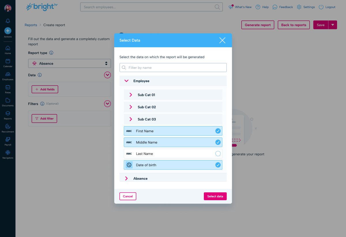346x237 pixels.
Task: Open the What's New menu
Action: 240,7
